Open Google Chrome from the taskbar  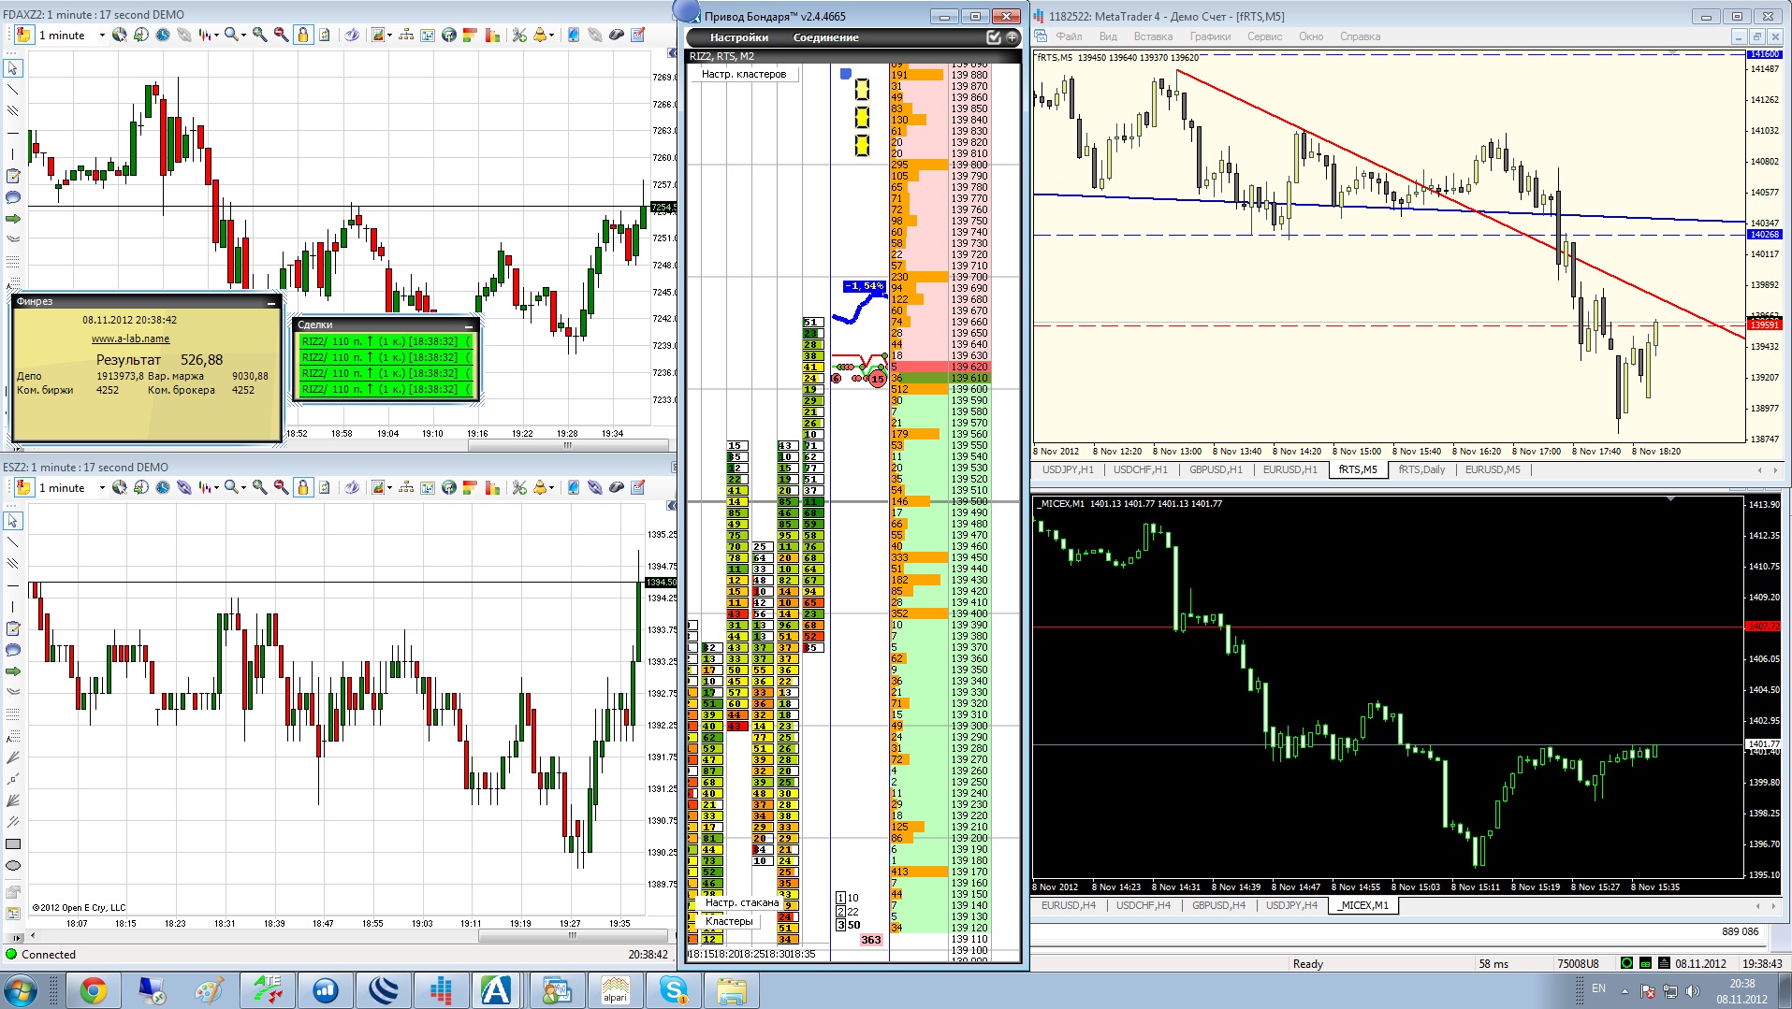(x=94, y=990)
